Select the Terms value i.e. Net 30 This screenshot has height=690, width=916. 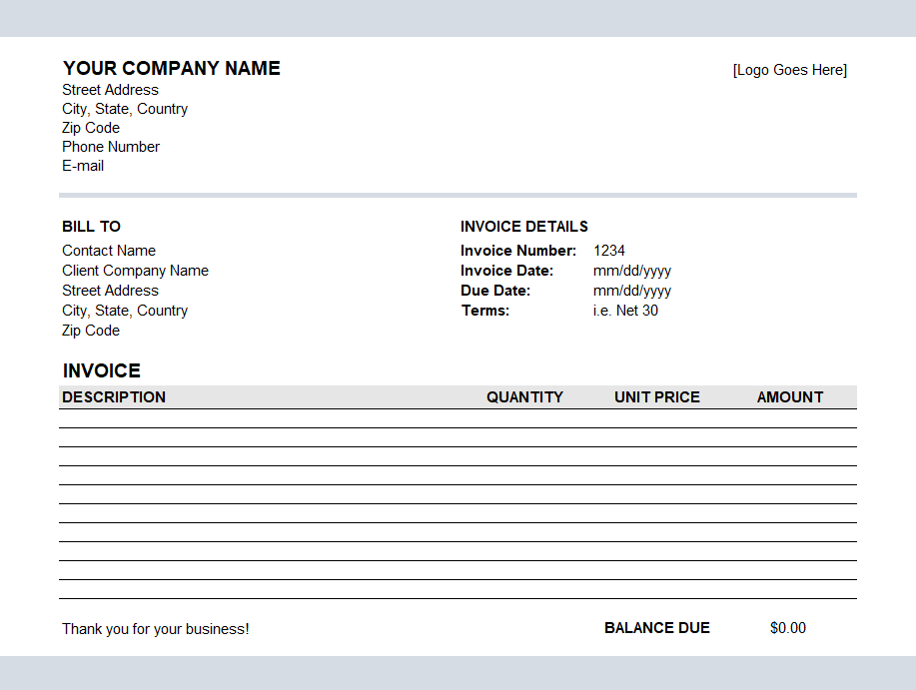625,311
